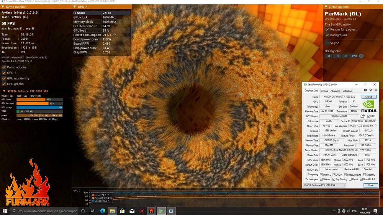Click the NVIDIA logo in GPU-Z
Viewport: 383px width, 215px height.
pos(368,107)
